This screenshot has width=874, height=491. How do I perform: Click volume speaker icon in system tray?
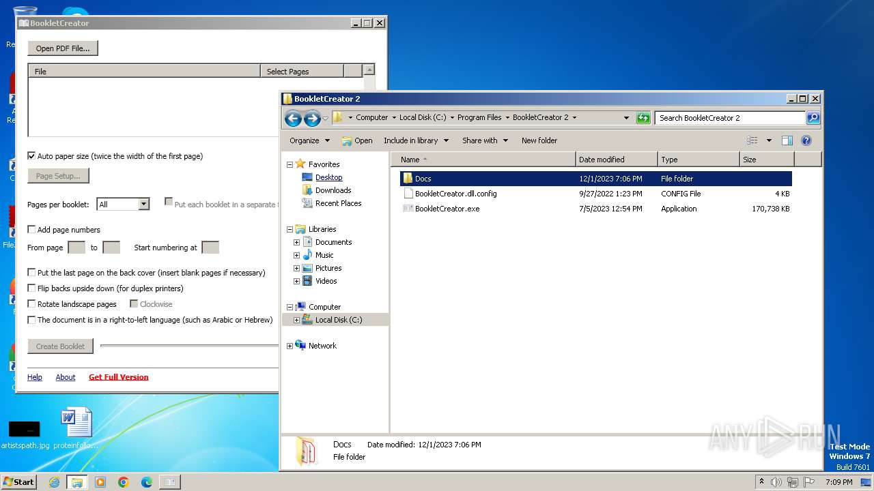(x=776, y=482)
